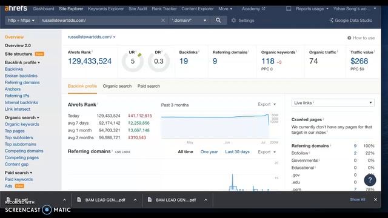Click the Organic keywords count 118
Image resolution: width=388 pixels, height=218 pixels.
coord(268,61)
